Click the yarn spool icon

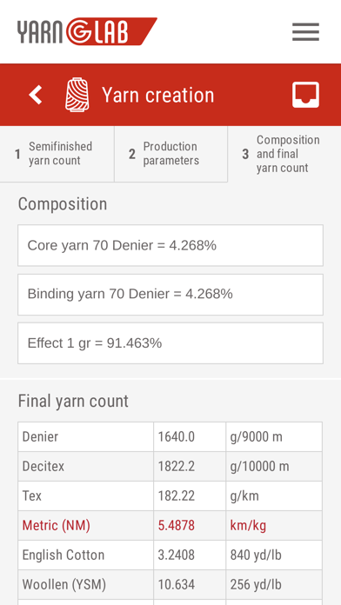77,95
